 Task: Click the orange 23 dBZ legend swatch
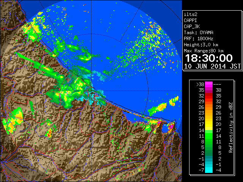(209, 113)
